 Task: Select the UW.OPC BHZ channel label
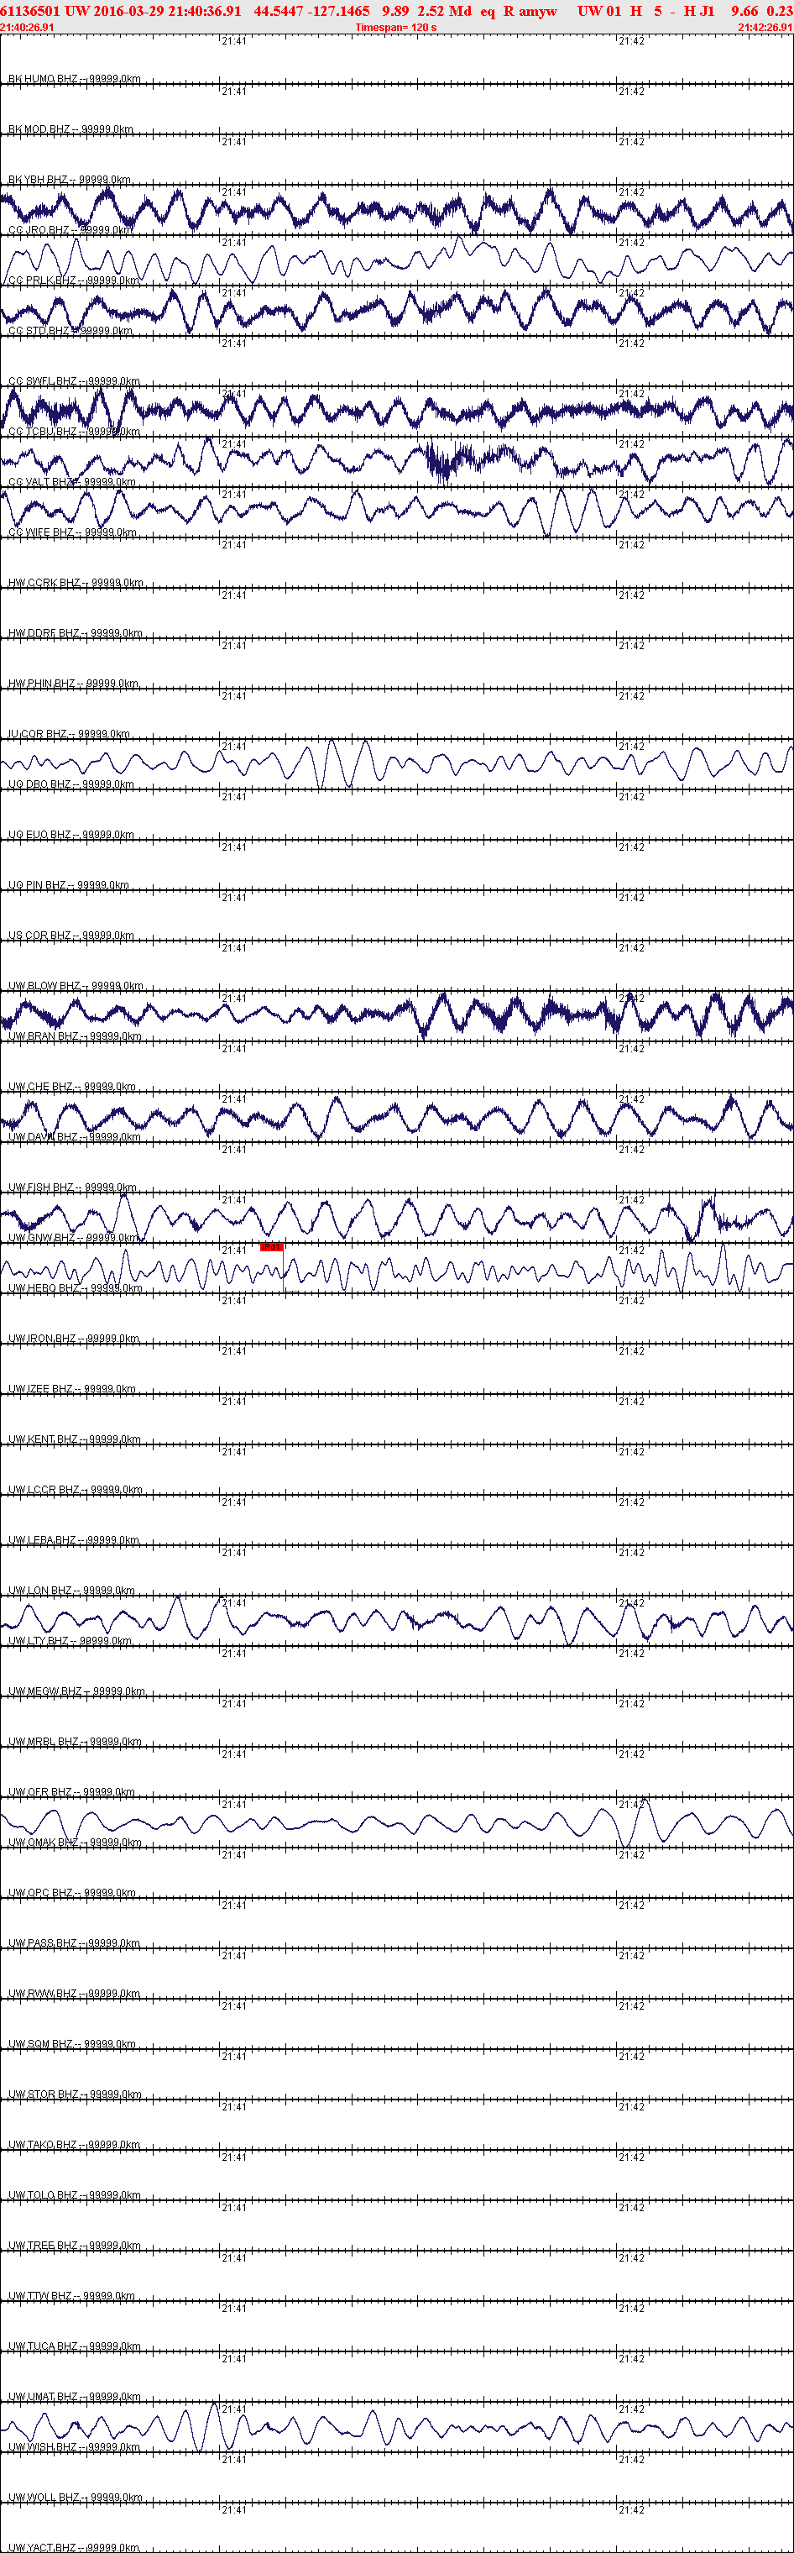pyautogui.click(x=72, y=1893)
